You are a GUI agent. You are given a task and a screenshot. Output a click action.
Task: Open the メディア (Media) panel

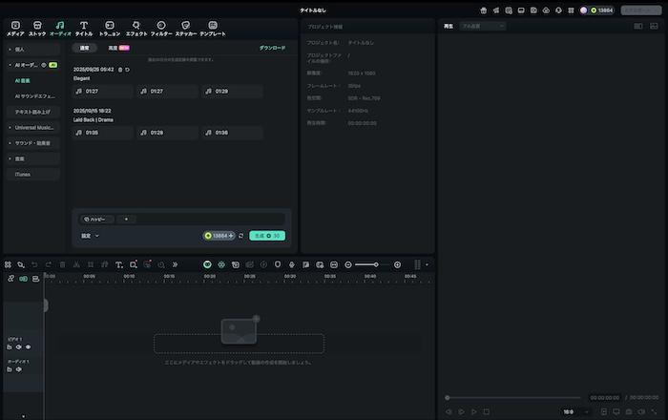click(x=15, y=28)
